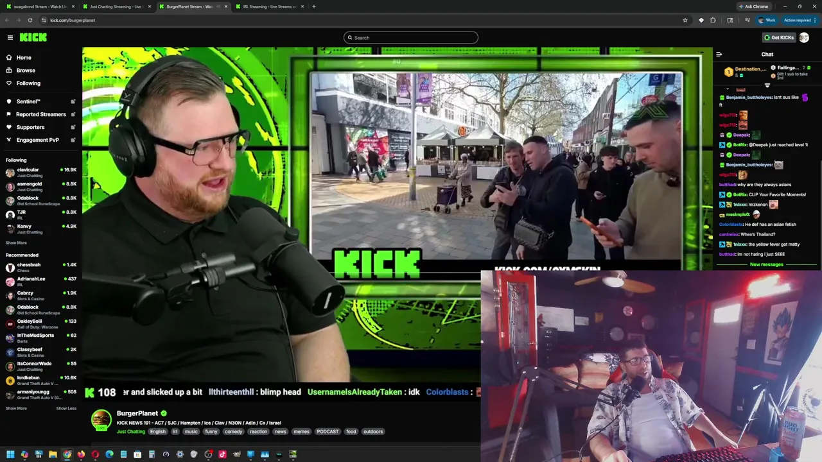Expand the chat leaderboard dropdown arrow
This screenshot has width=822, height=462.
tap(767, 85)
